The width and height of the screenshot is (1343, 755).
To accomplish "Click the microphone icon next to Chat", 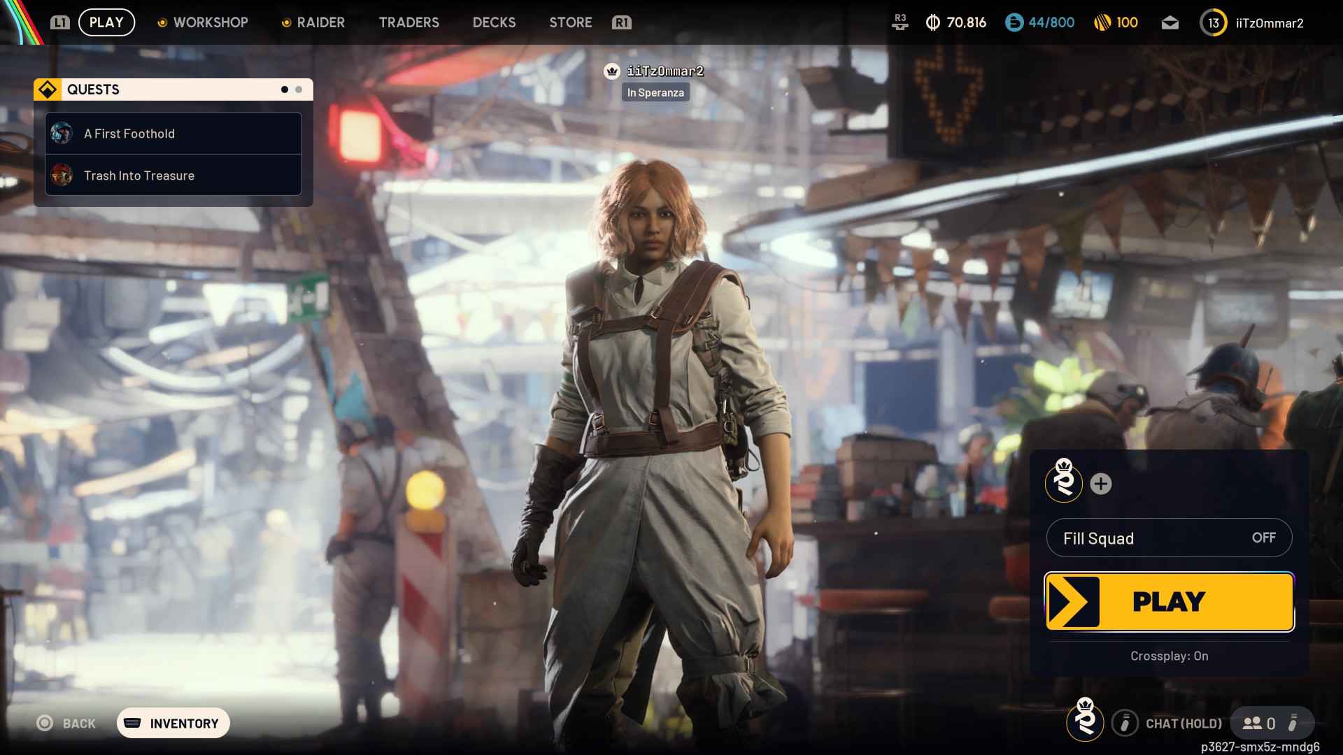I will coord(1126,724).
